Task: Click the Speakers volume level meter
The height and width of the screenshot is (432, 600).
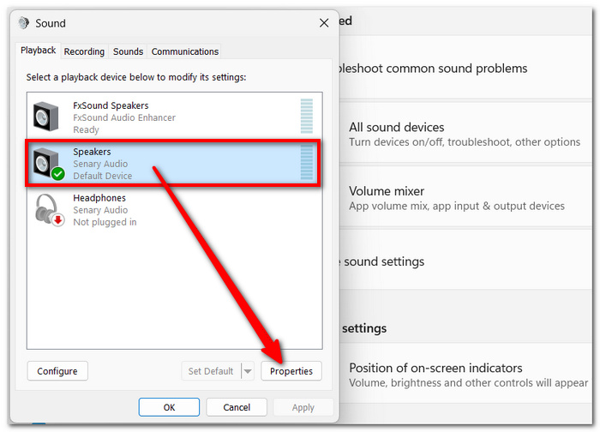Action: coord(307,162)
